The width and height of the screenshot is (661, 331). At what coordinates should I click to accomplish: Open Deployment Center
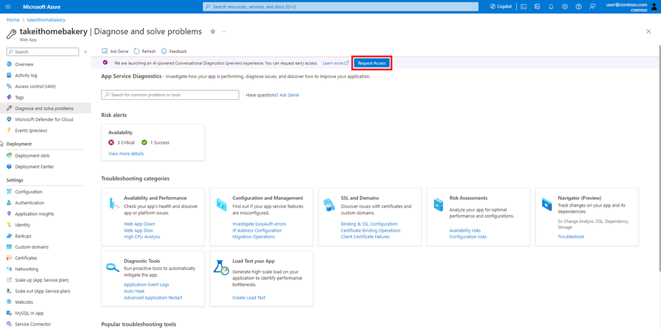(x=34, y=167)
